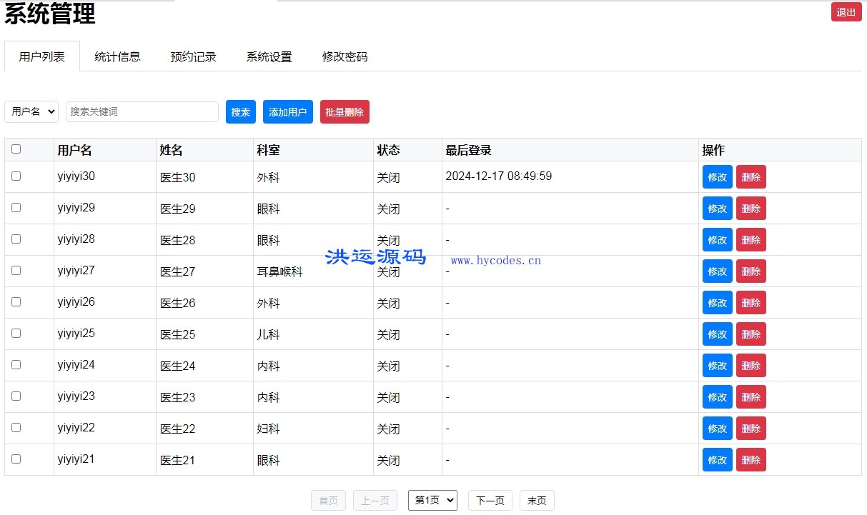
Task: Go to next page with 下一页
Action: pos(490,501)
